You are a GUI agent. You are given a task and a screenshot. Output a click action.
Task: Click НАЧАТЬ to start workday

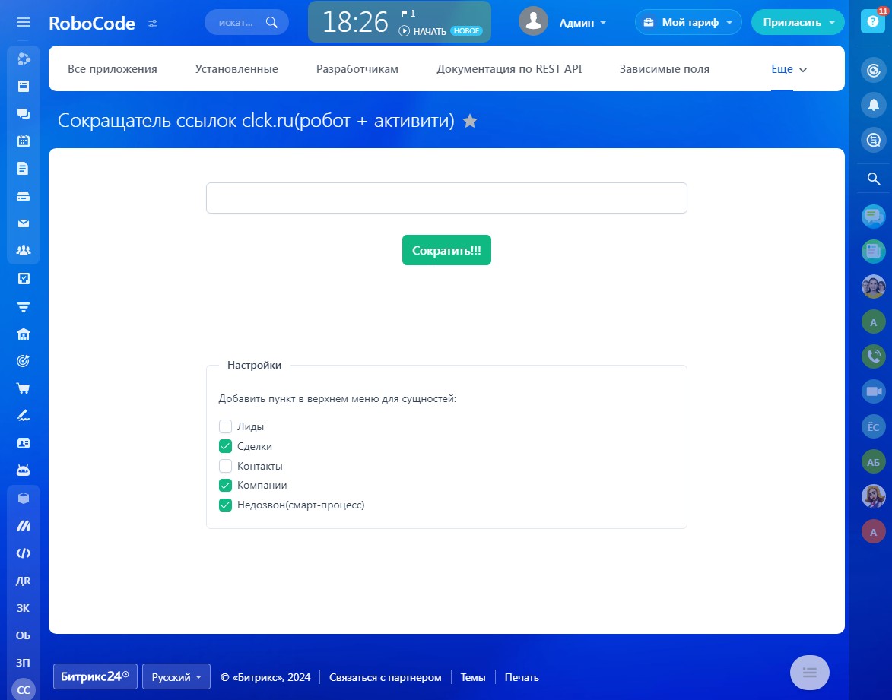pos(424,31)
